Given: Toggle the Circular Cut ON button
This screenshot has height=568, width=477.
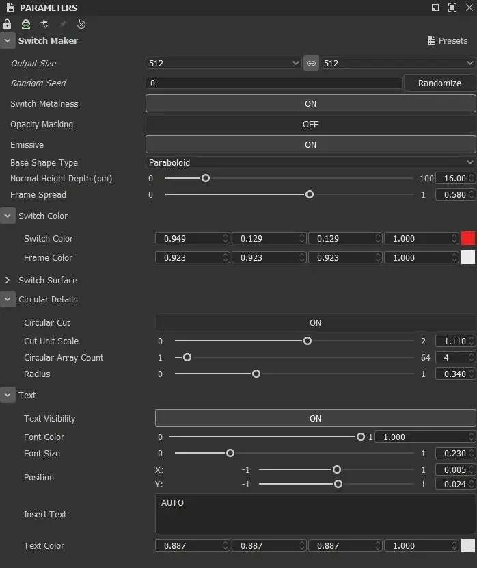Looking at the screenshot, I should (x=315, y=322).
